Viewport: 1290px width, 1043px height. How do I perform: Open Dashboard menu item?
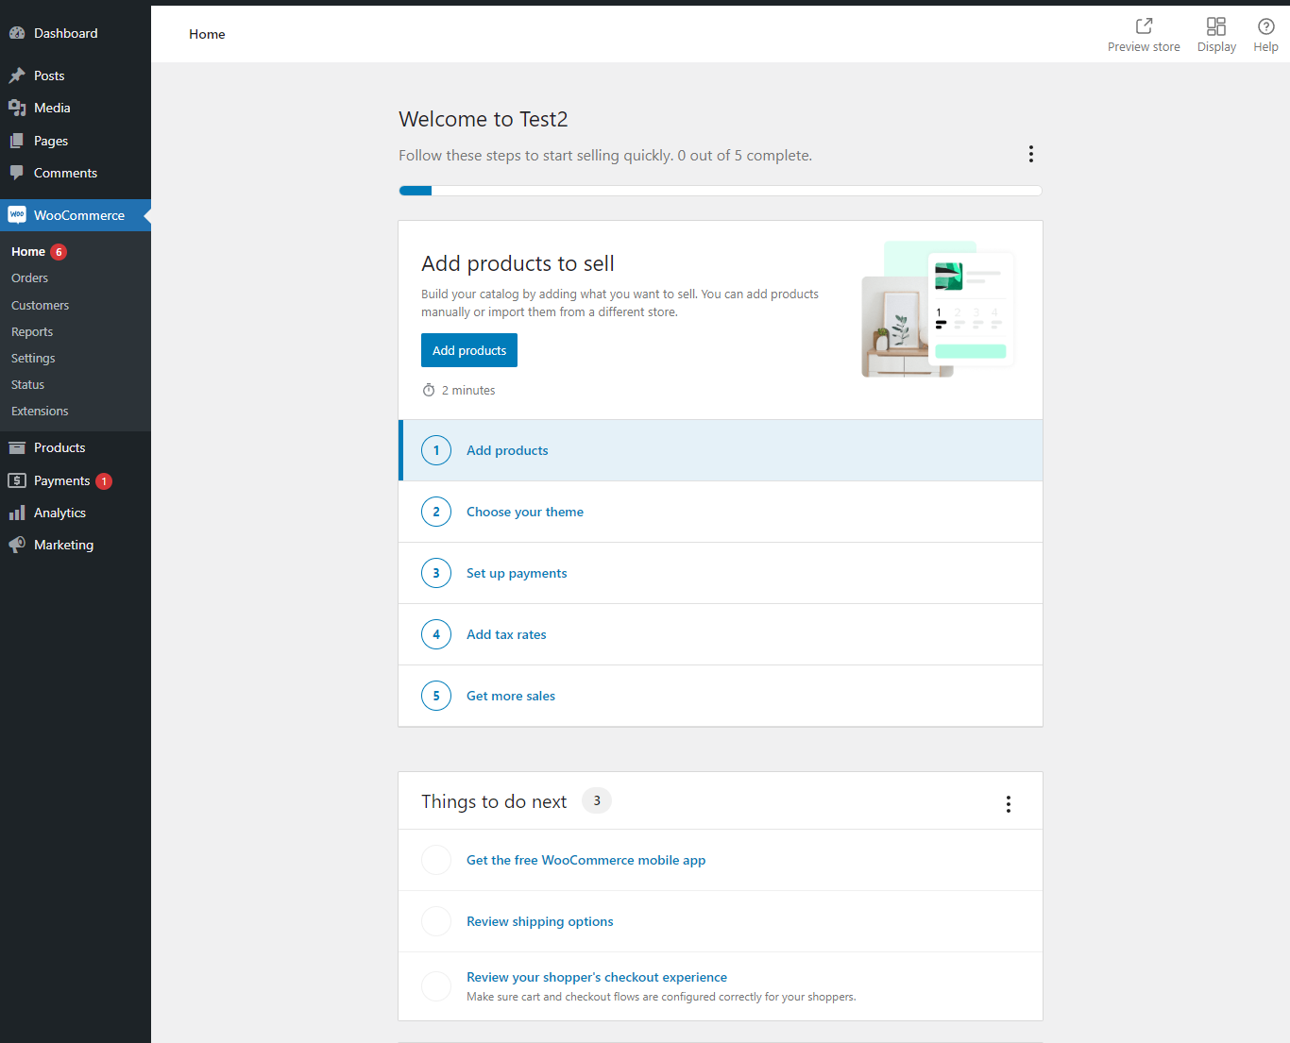point(76,33)
